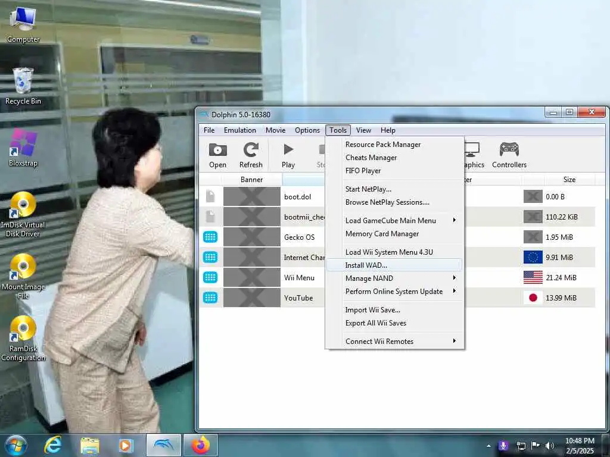Viewport: 610px width, 457px height.
Task: Launch Internet Explorer from taskbar
Action: point(52,445)
